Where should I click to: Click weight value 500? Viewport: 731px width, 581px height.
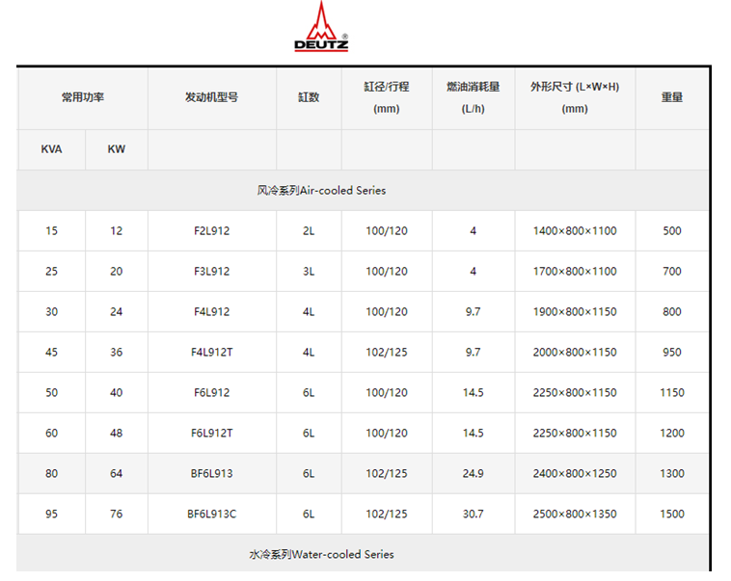(672, 231)
